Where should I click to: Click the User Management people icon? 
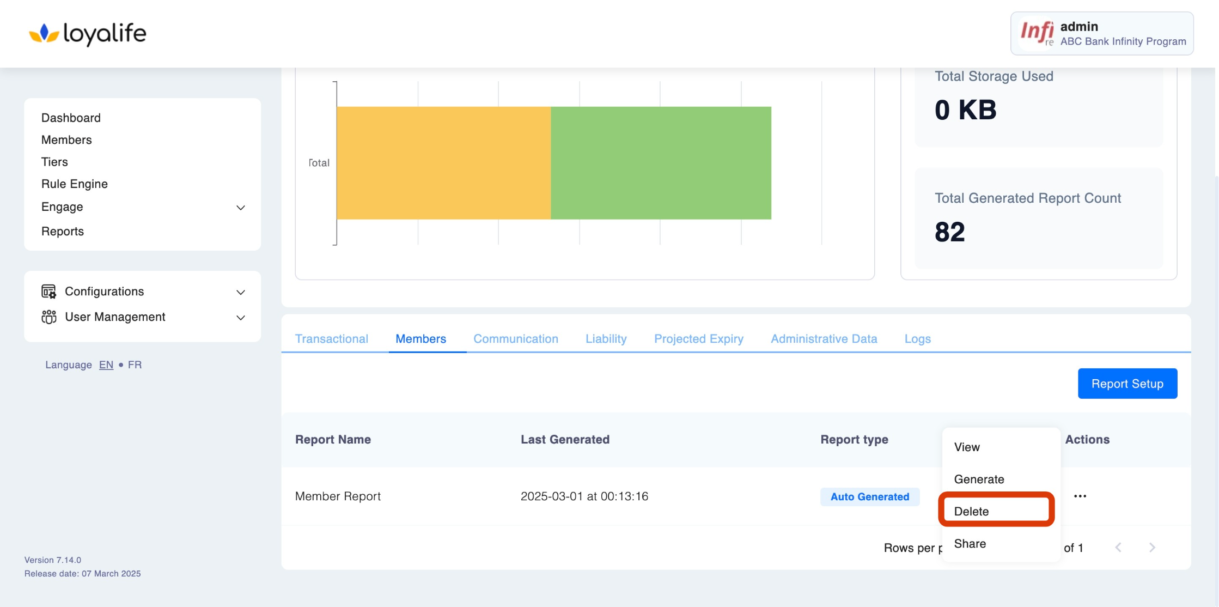coord(49,317)
